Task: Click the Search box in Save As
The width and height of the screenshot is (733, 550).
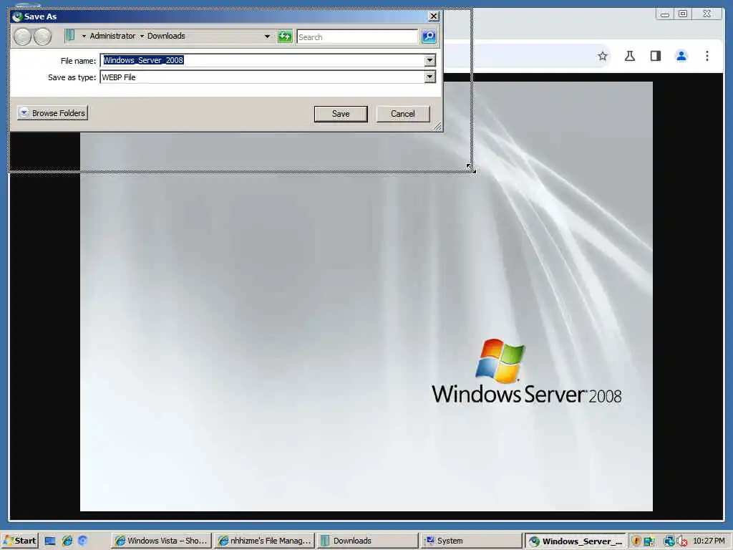Action: 357,37
